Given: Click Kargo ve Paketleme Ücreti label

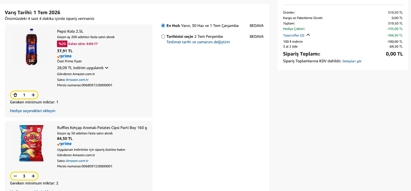Looking at the screenshot, I should point(303,18).
